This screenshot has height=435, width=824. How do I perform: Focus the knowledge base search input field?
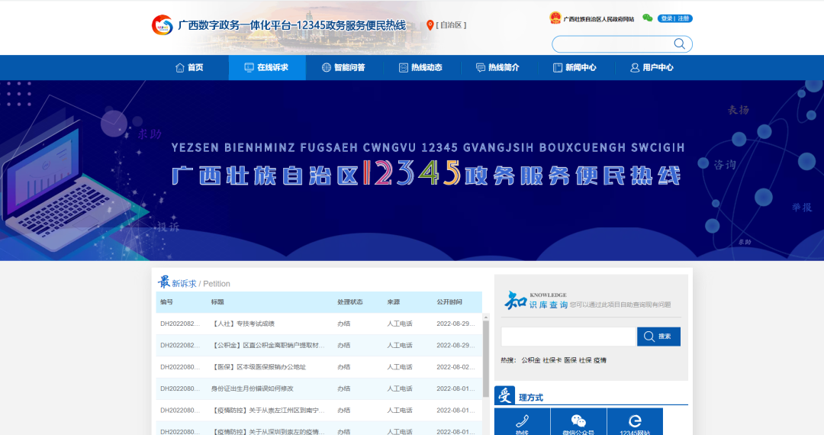(568, 337)
